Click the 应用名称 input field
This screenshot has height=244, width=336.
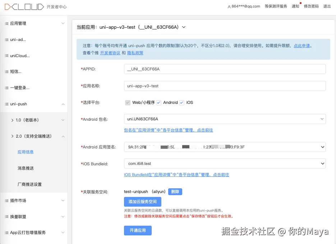point(225,86)
